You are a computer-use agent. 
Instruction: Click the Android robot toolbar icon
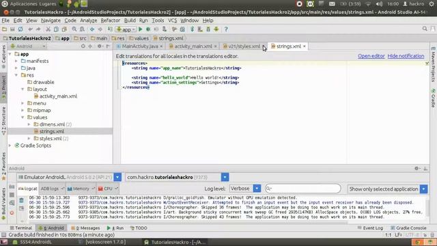point(216,29)
